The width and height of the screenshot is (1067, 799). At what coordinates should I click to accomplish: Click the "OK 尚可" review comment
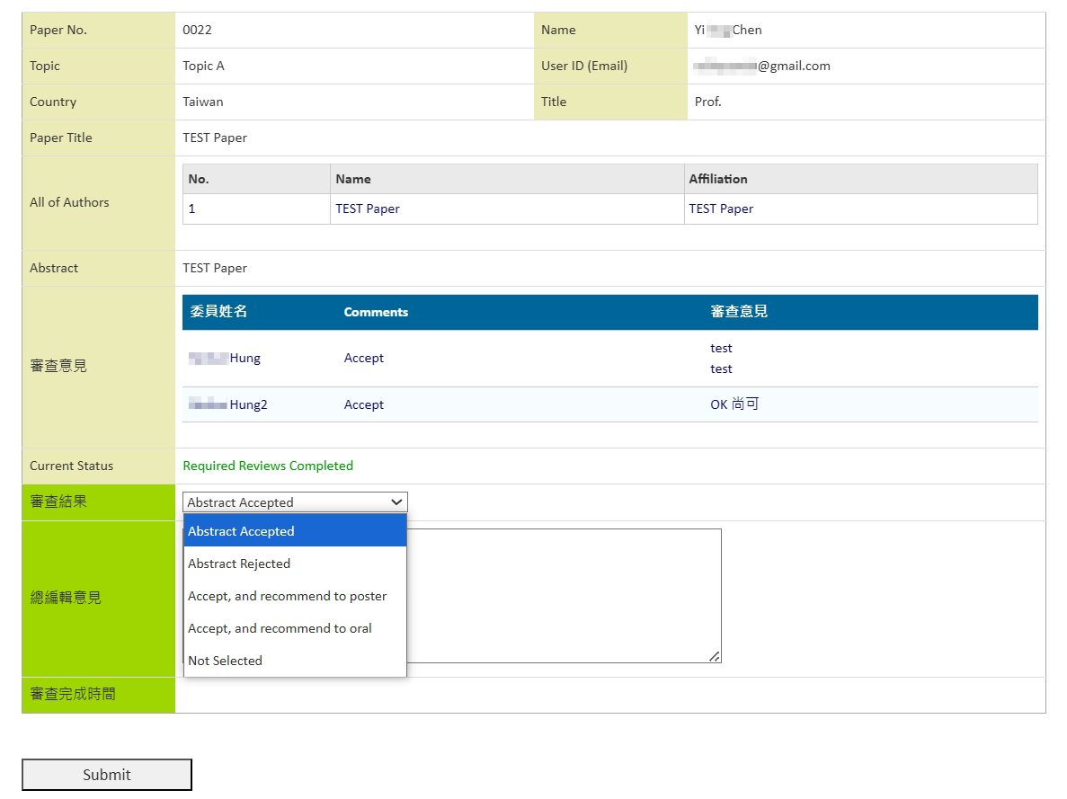734,404
